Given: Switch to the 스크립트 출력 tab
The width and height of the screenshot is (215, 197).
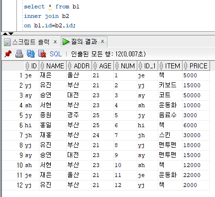Looking at the screenshot, I should tap(30, 42).
